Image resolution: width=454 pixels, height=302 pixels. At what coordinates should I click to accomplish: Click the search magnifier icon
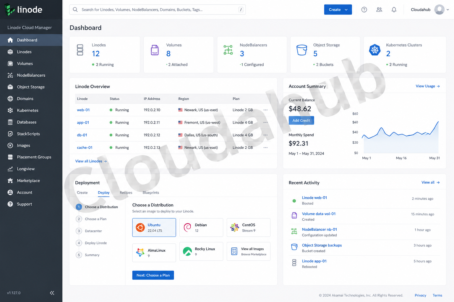click(x=75, y=10)
